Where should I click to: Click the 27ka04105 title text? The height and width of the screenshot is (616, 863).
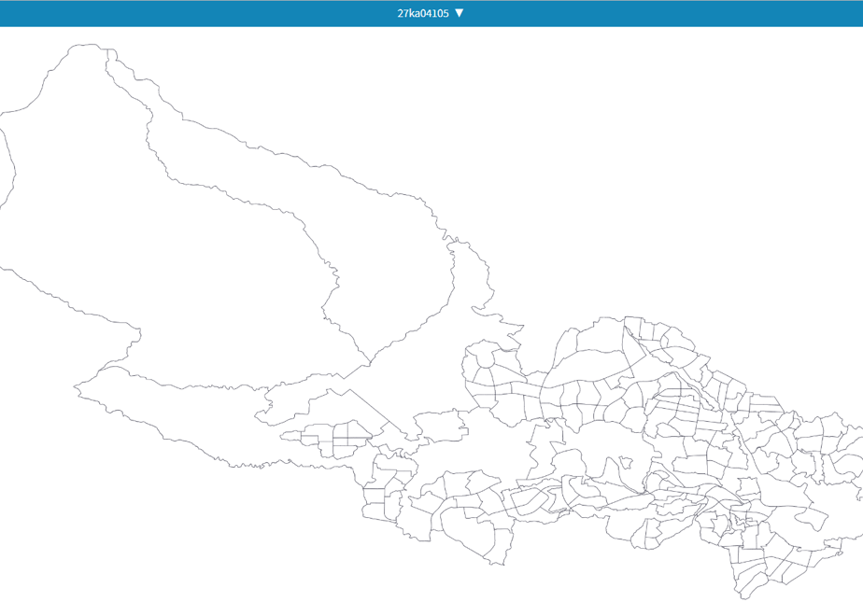pos(423,13)
